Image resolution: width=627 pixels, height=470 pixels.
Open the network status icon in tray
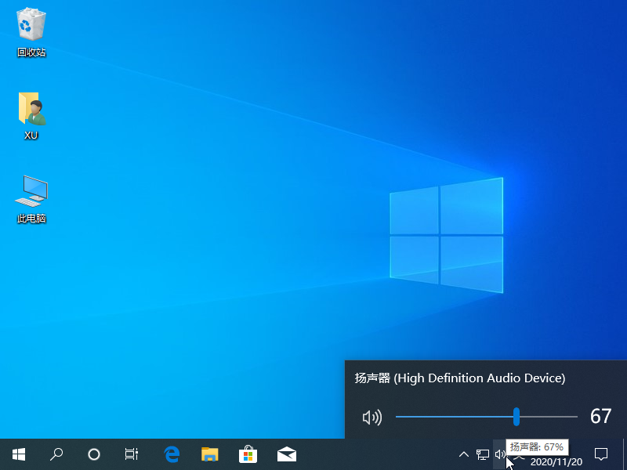[481, 454]
